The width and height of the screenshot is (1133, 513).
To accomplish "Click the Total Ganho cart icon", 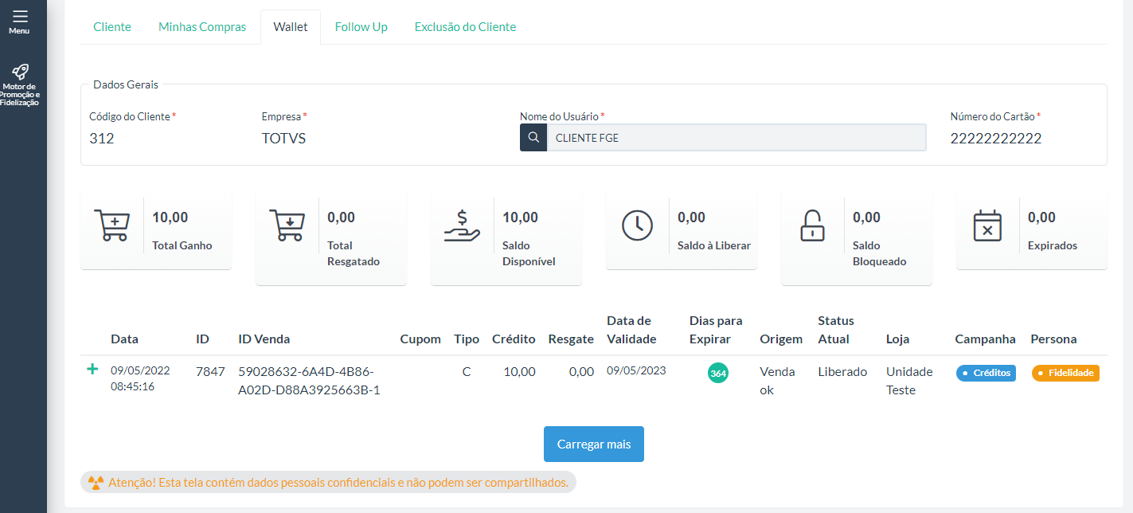I will click(111, 225).
